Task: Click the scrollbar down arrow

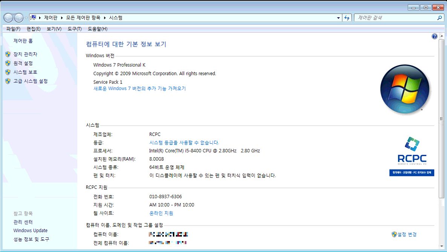Action: pyautogui.click(x=442, y=246)
